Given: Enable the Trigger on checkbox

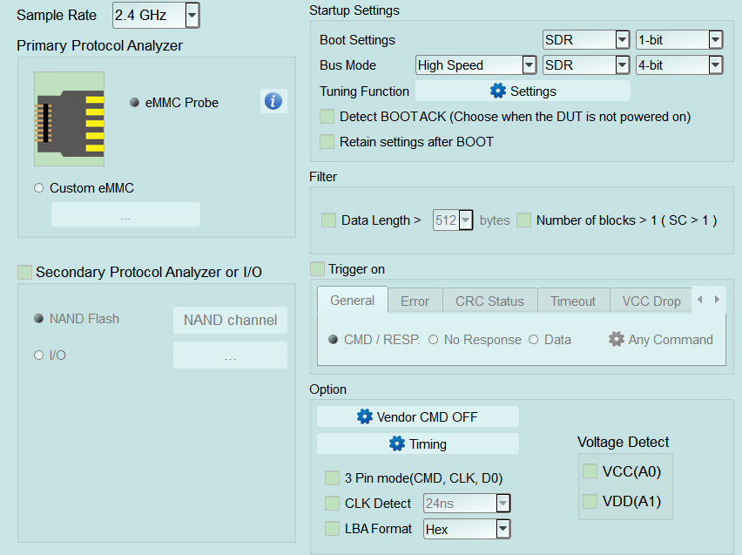Looking at the screenshot, I should click(x=317, y=269).
